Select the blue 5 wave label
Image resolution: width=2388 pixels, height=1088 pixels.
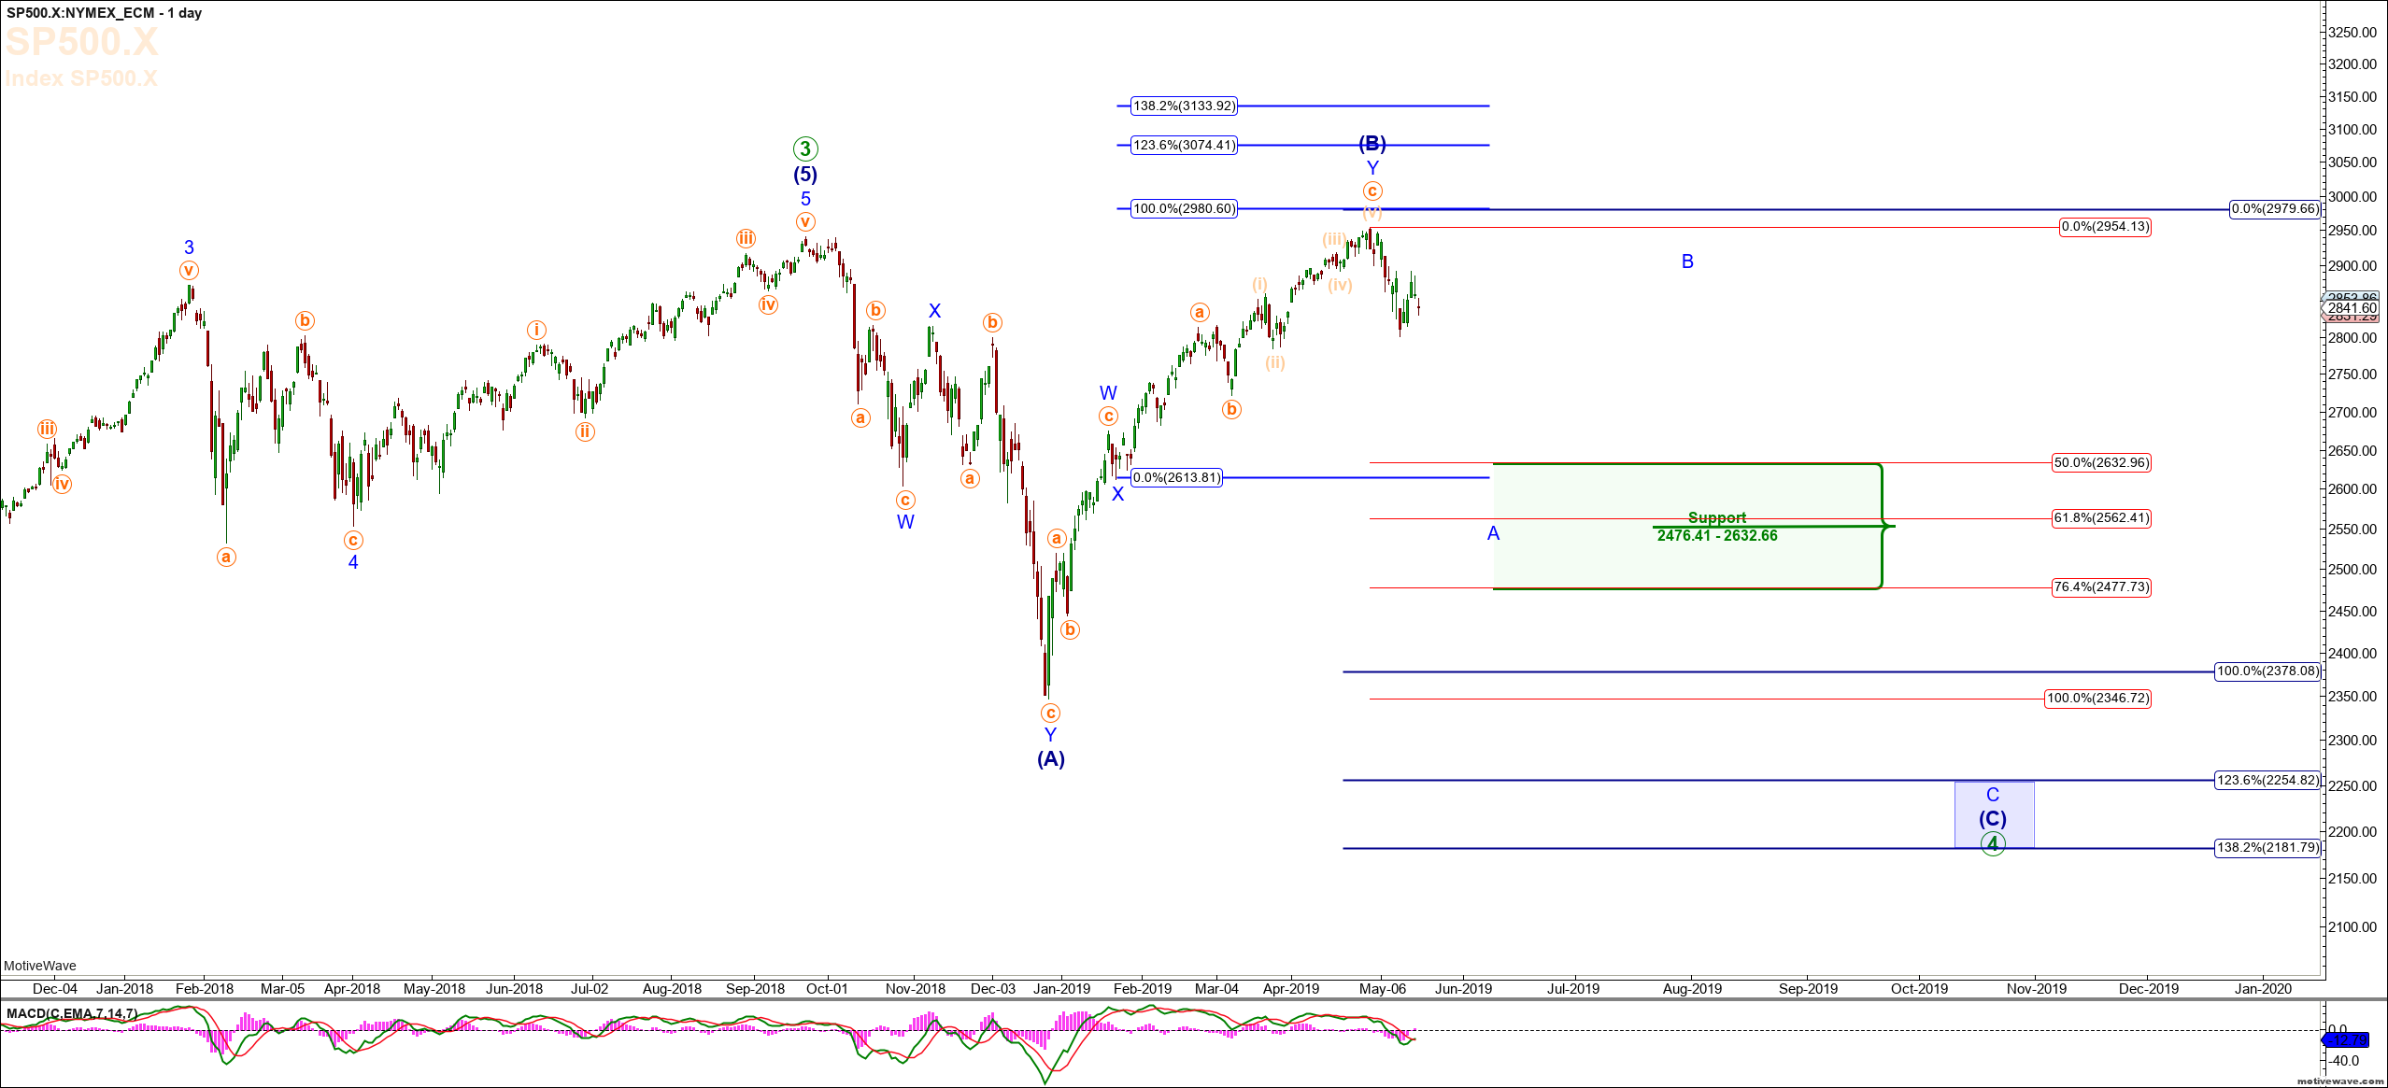[x=805, y=199]
